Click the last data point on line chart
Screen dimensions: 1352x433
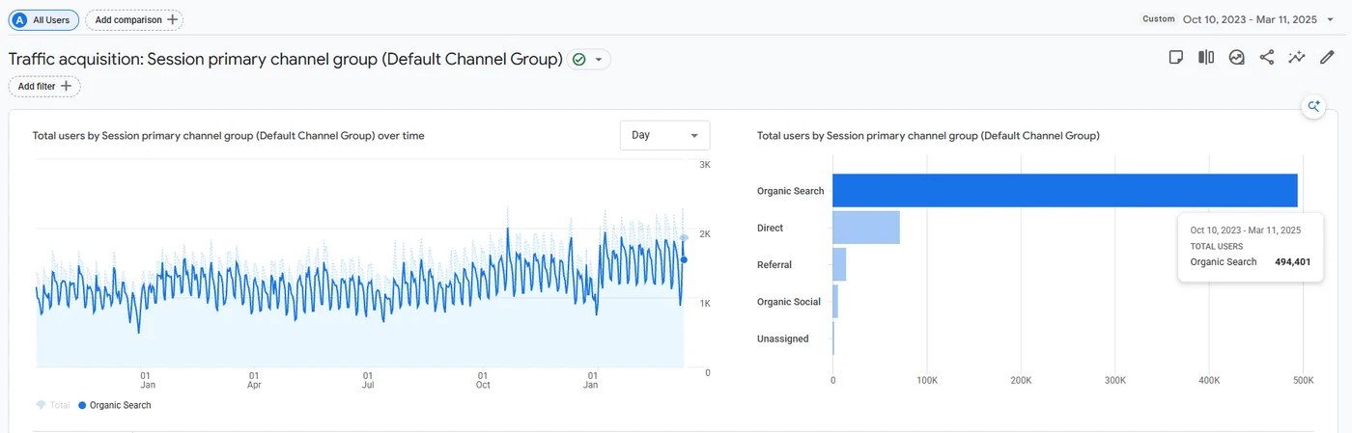684,259
